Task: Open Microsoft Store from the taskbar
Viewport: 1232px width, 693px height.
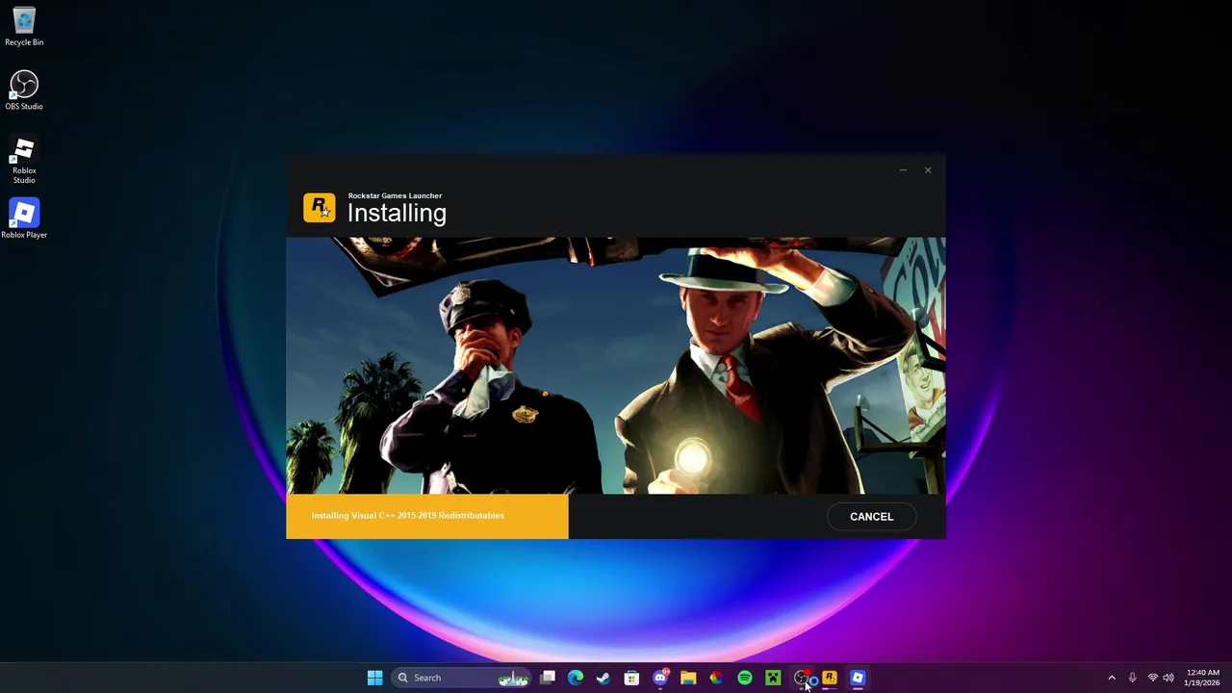Action: click(631, 678)
